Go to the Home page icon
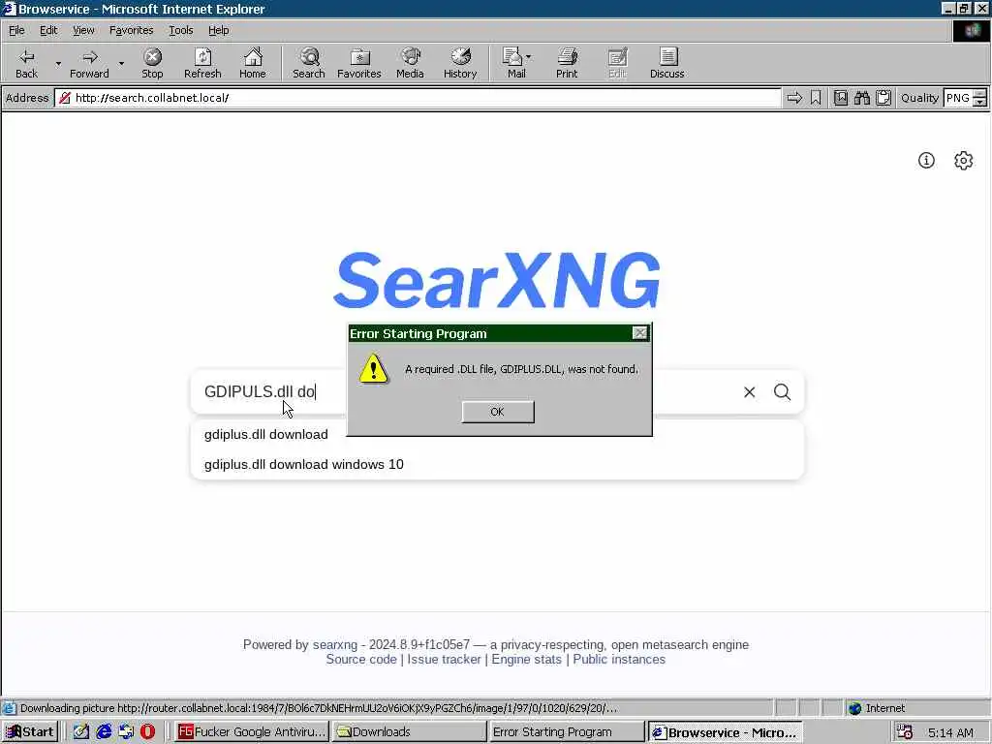Image resolution: width=992 pixels, height=744 pixels. 253,63
